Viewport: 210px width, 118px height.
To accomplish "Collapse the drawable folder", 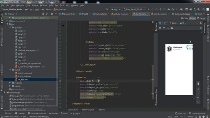I will 10,28.
